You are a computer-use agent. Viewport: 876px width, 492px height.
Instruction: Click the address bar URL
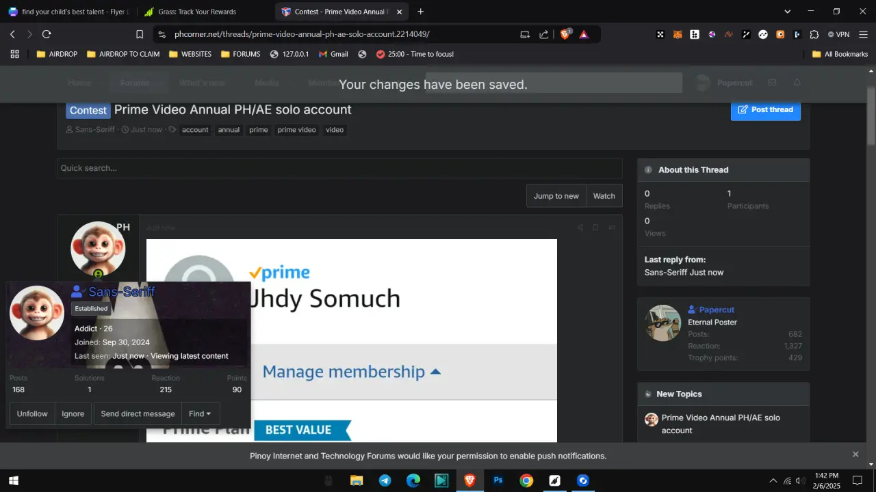click(x=302, y=34)
